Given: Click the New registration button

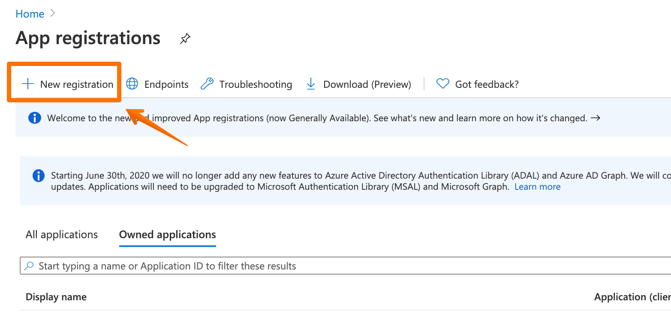Looking at the screenshot, I should point(67,84).
